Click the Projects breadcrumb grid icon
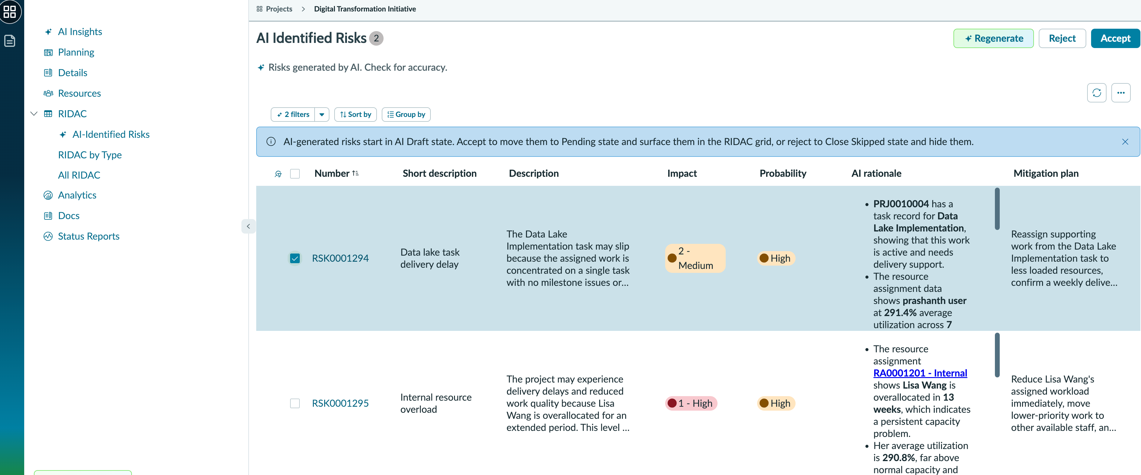Viewport: 1141px width, 475px height. point(260,9)
